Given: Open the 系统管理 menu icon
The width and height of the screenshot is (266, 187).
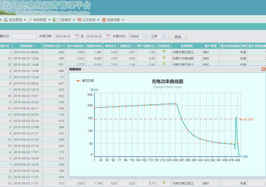Looking at the screenshot, I should (6, 20).
